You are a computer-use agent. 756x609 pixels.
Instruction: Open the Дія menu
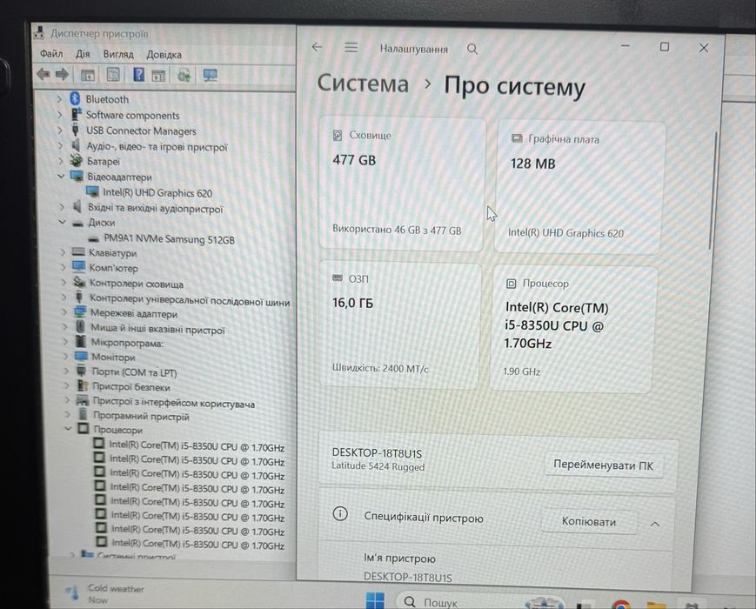(83, 54)
